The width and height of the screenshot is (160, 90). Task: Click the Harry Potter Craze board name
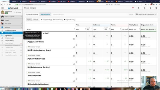click(x=37, y=59)
